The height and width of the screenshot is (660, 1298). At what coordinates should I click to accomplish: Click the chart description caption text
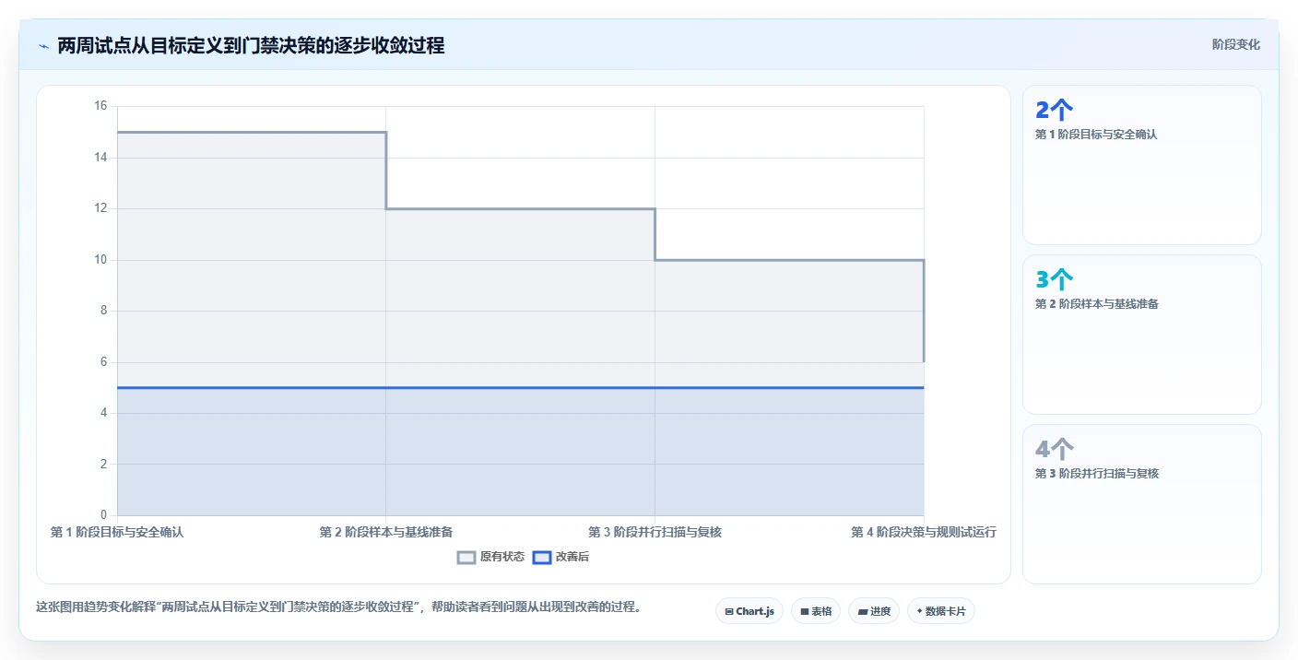[x=338, y=607]
